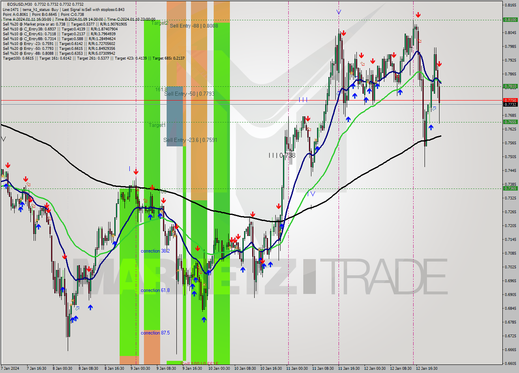Click the '8 Jan 08:30' time axis label

tap(88, 369)
